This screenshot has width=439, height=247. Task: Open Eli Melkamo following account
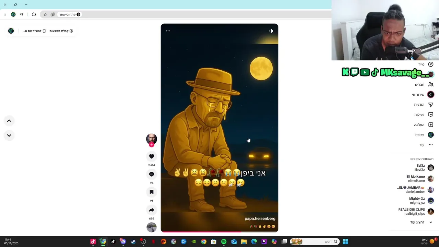[x=420, y=179]
